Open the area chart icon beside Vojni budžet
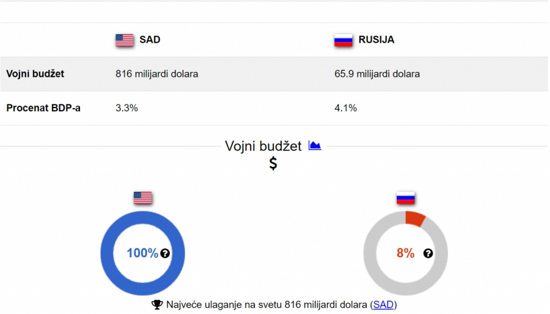Image resolution: width=550 pixels, height=314 pixels. click(x=315, y=146)
